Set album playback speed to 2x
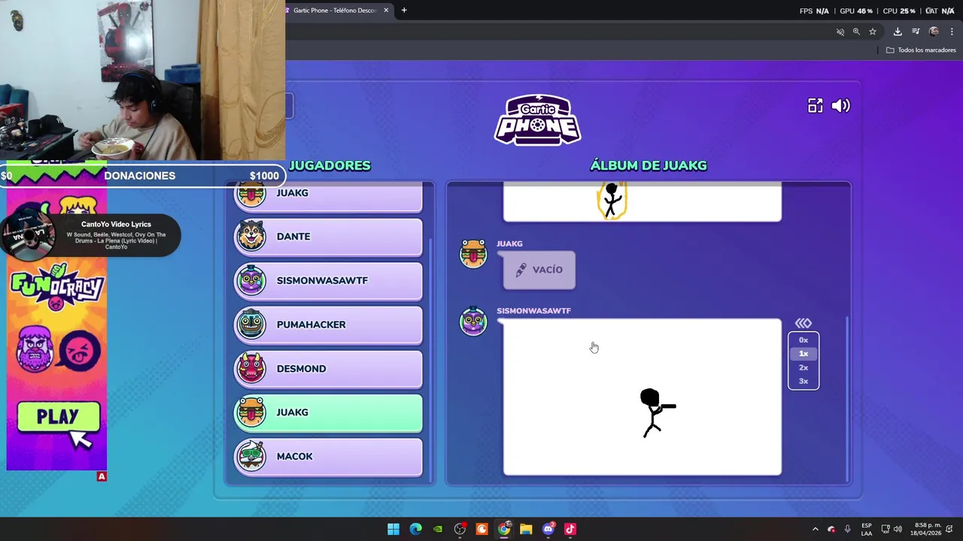This screenshot has height=541, width=963. pyautogui.click(x=804, y=367)
